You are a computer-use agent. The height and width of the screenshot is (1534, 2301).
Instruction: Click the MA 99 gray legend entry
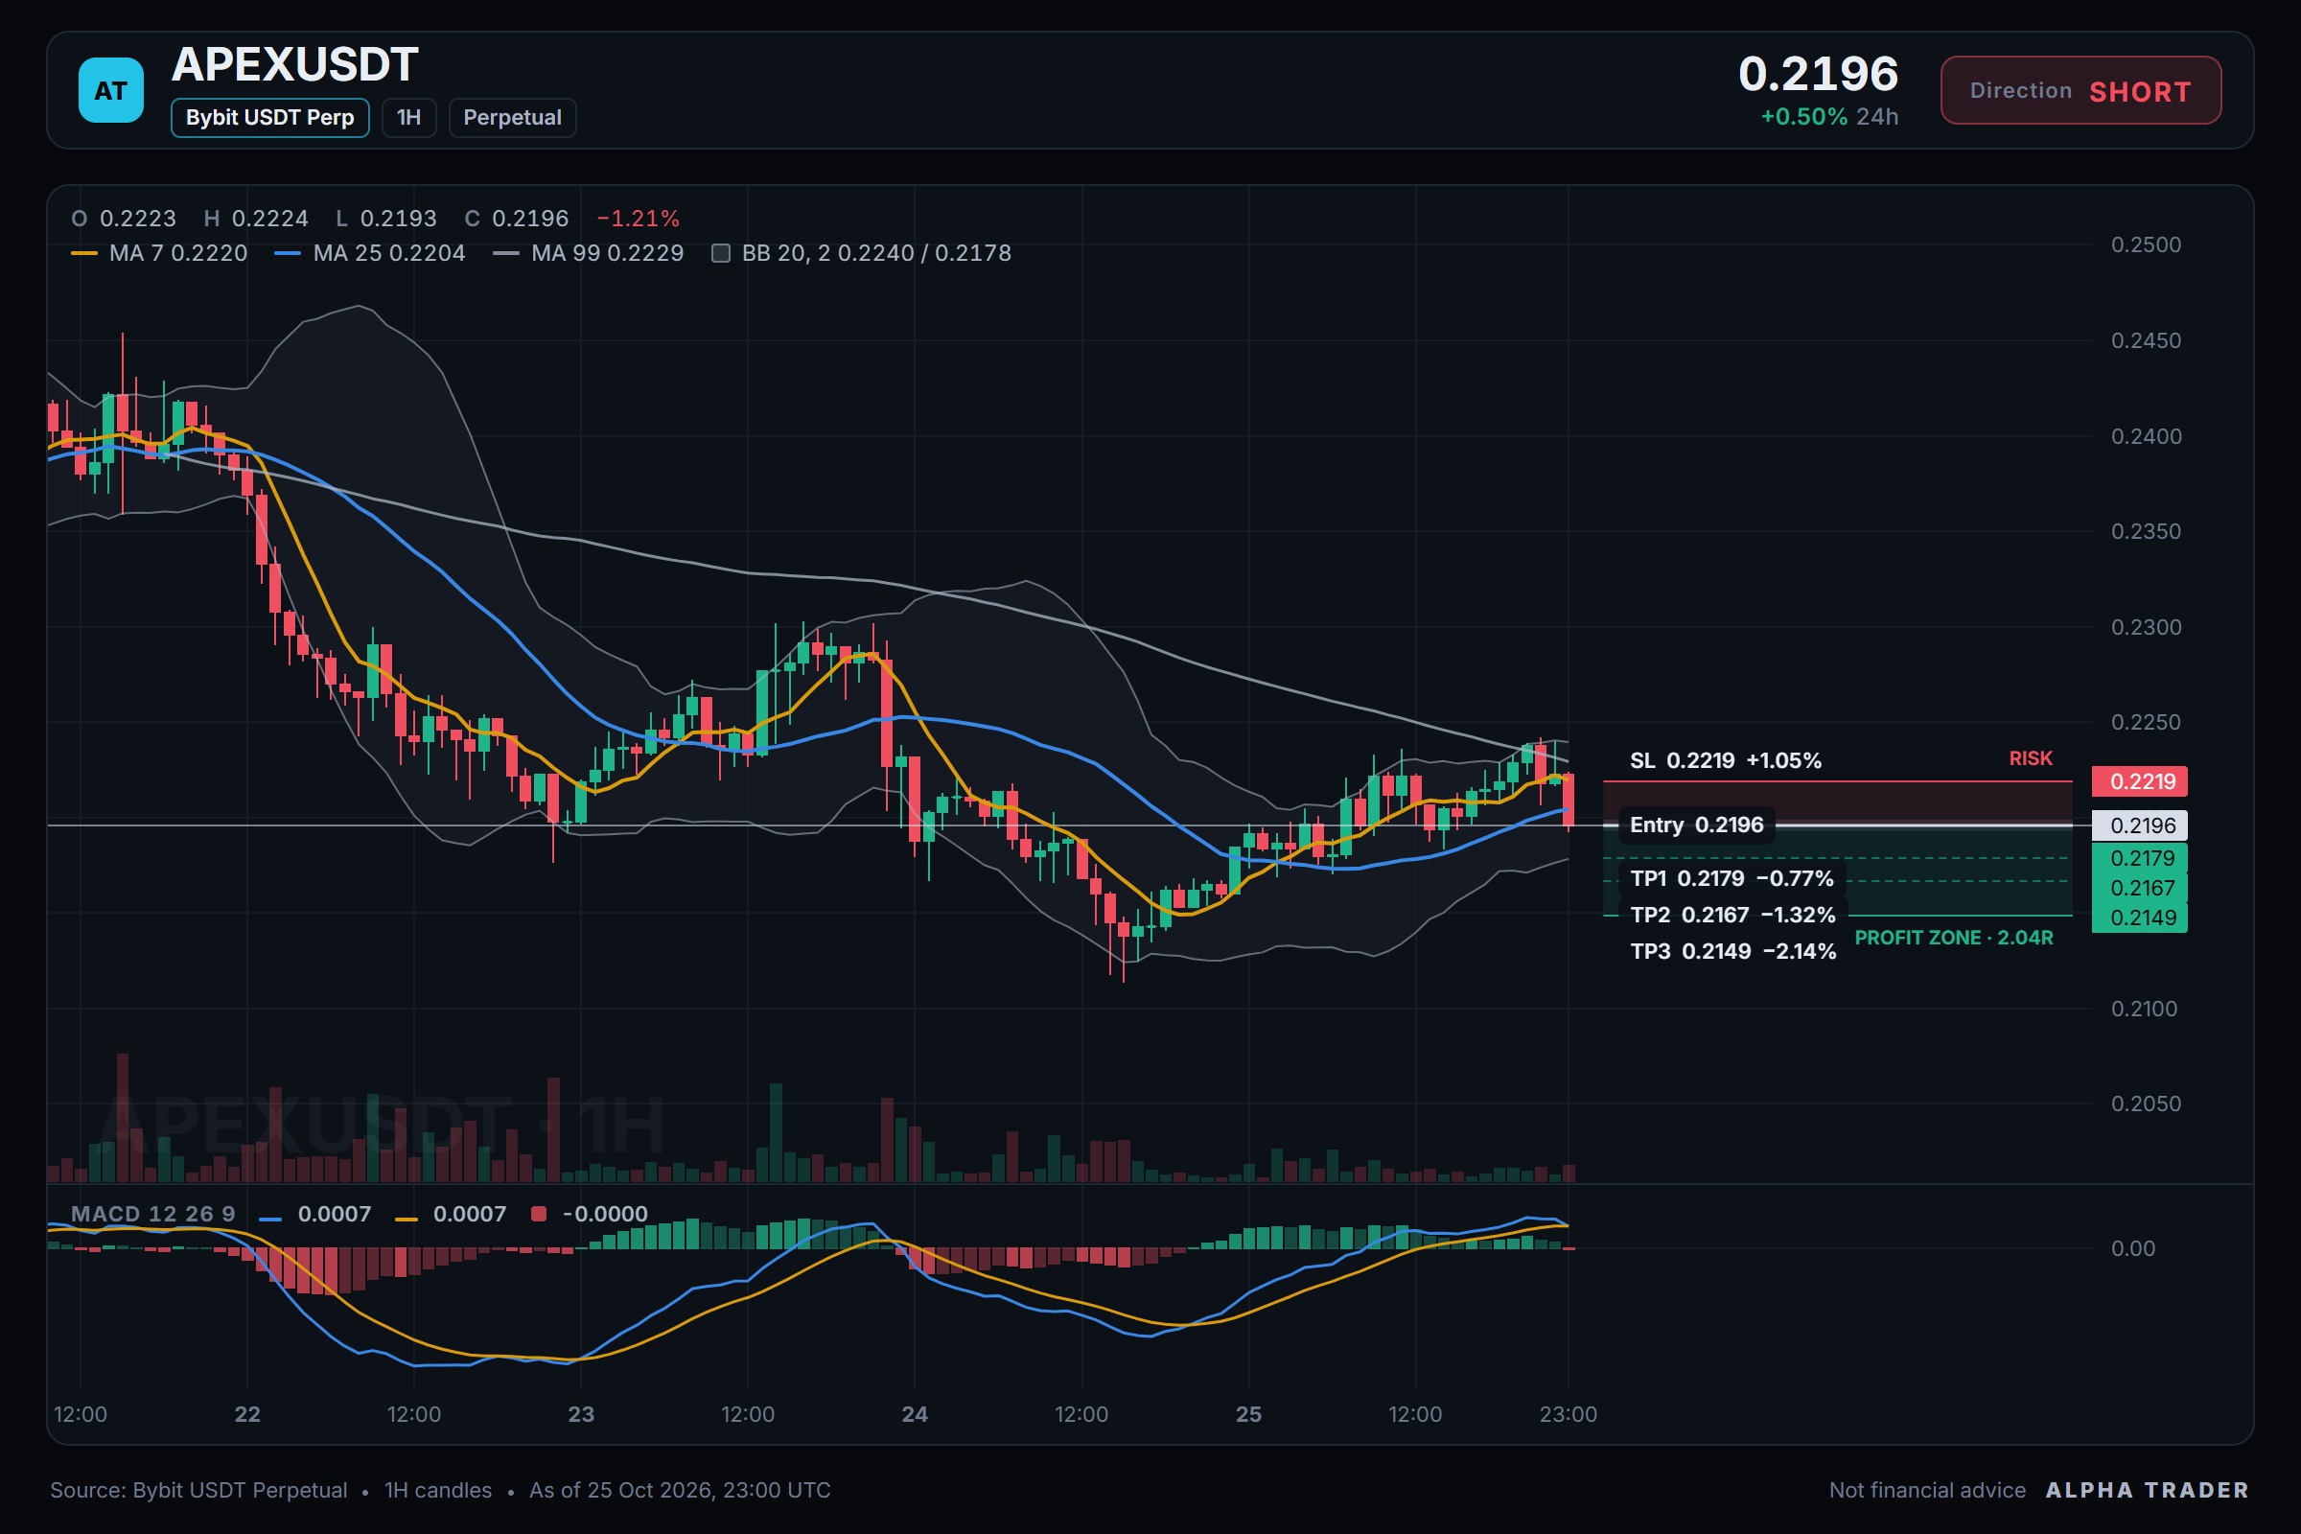pos(588,253)
